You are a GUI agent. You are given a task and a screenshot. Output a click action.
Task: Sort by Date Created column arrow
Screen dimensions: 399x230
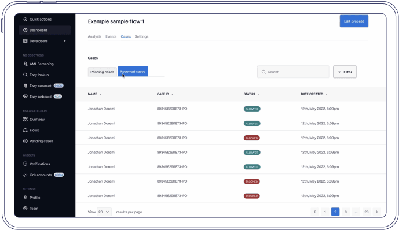326,94
